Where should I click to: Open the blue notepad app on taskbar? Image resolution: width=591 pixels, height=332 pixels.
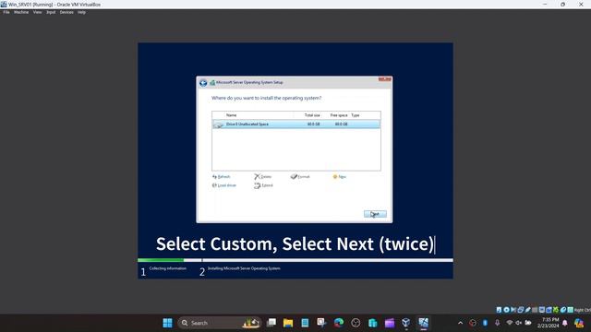tap(305, 323)
